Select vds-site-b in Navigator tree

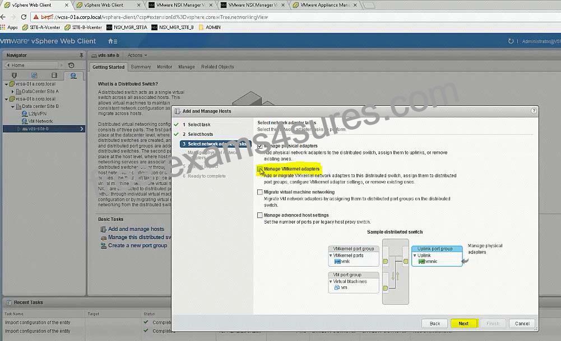(38, 129)
